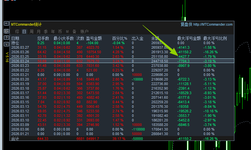Viewport: 251px width, 150px height.
Task: Select the 2026.03.09 date row
Action: tap(122, 125)
